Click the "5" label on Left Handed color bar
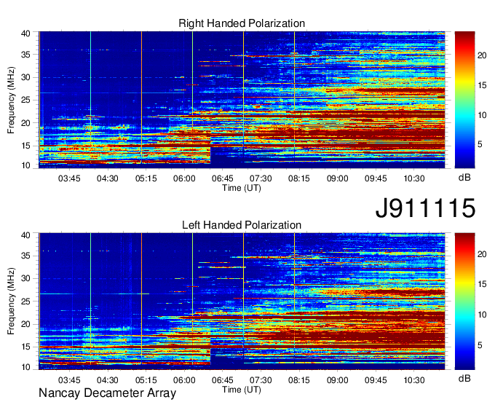The width and height of the screenshot is (495, 402). click(480, 345)
